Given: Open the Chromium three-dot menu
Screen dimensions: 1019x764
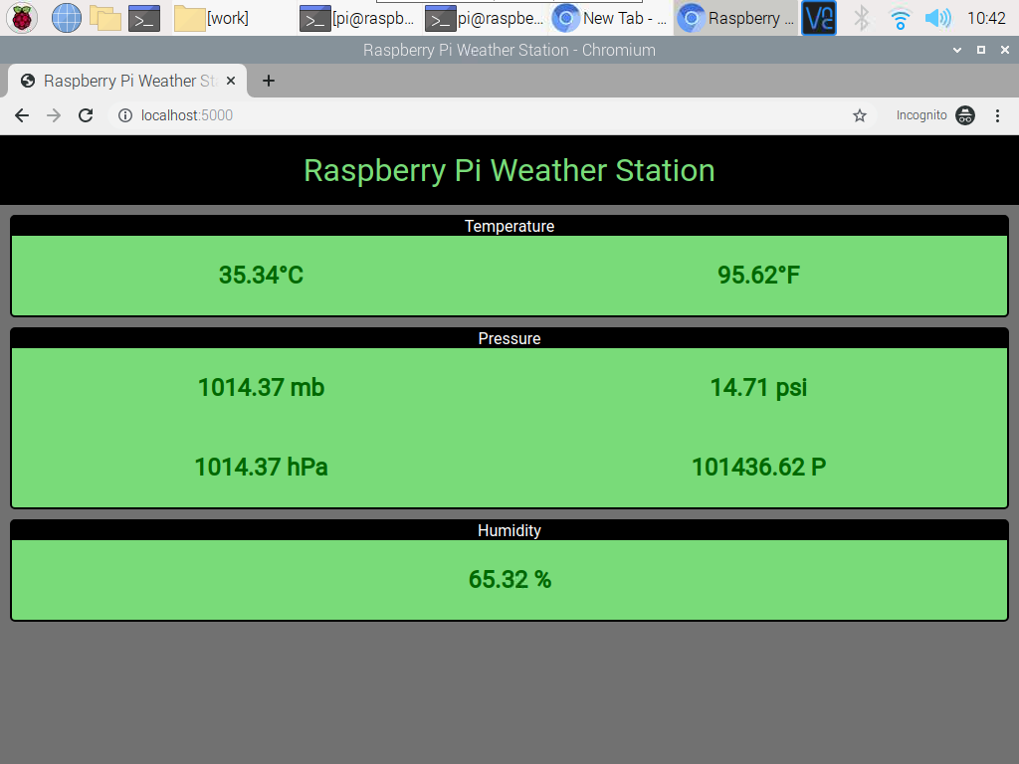Looking at the screenshot, I should tap(997, 115).
